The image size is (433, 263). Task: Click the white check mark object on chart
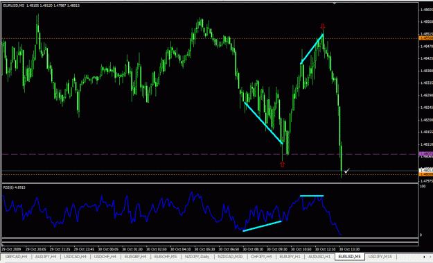(x=347, y=170)
